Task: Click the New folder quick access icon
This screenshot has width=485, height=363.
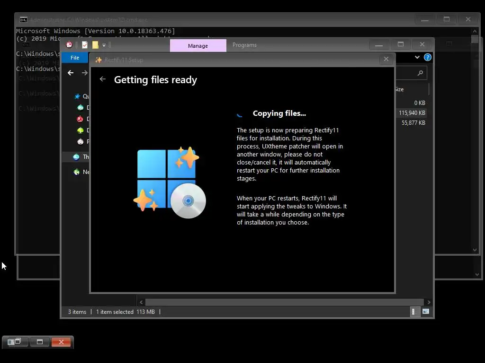Action: pyautogui.click(x=95, y=45)
